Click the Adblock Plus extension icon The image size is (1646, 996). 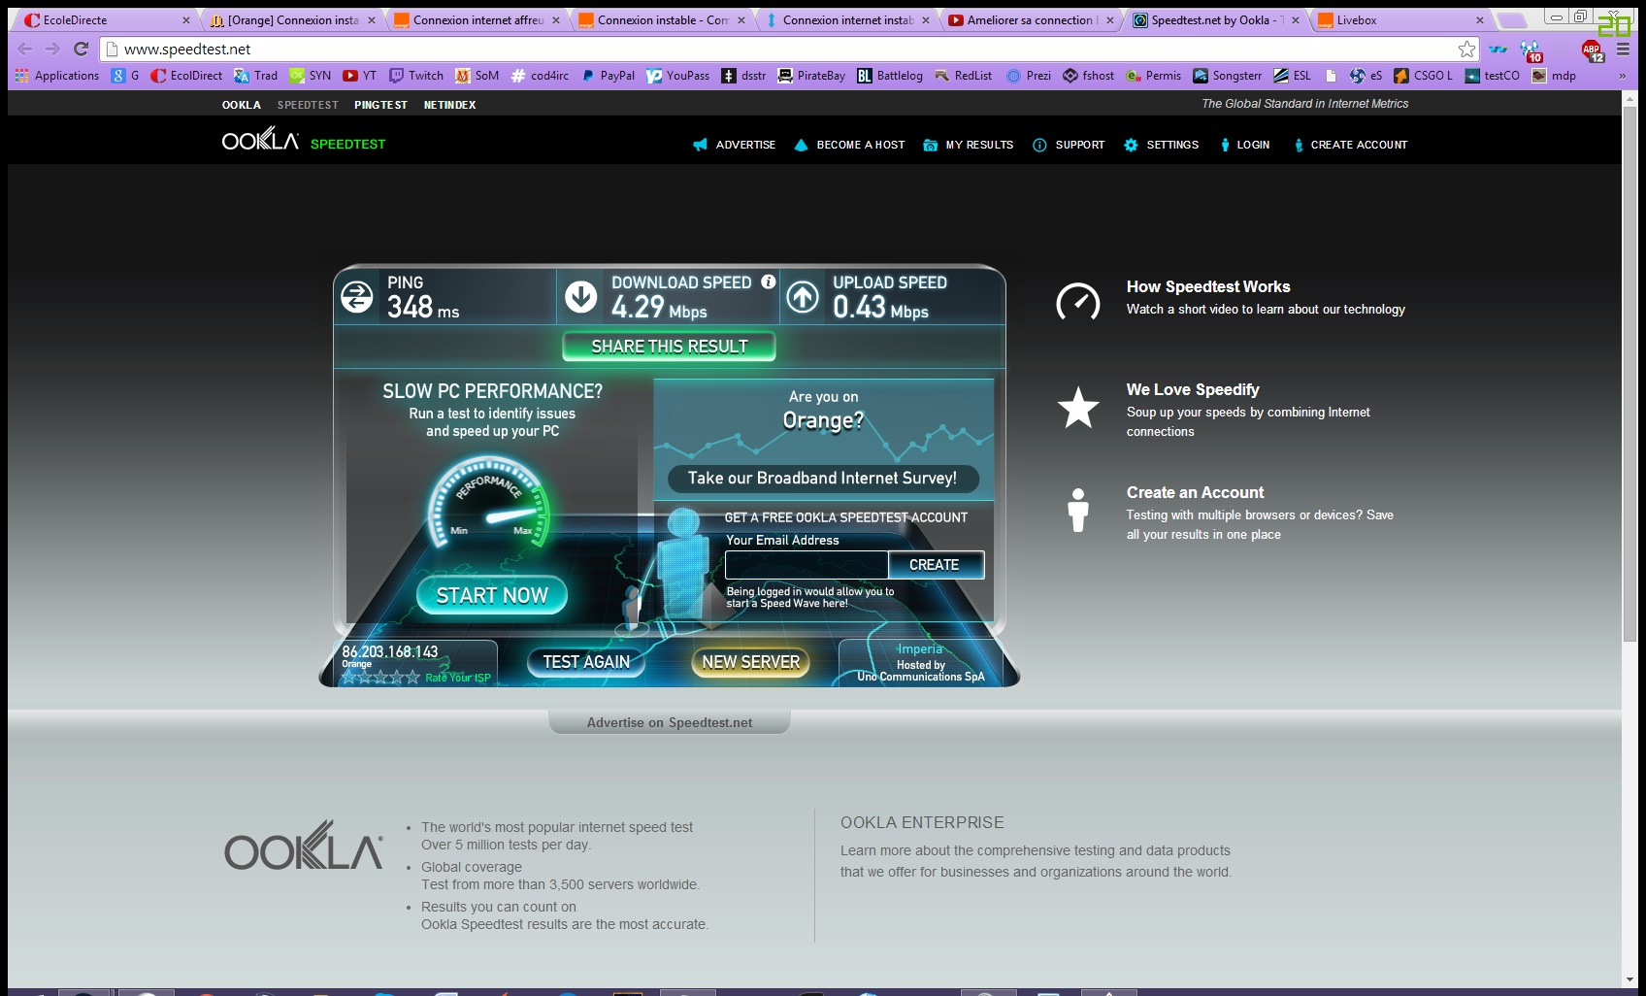click(1592, 50)
